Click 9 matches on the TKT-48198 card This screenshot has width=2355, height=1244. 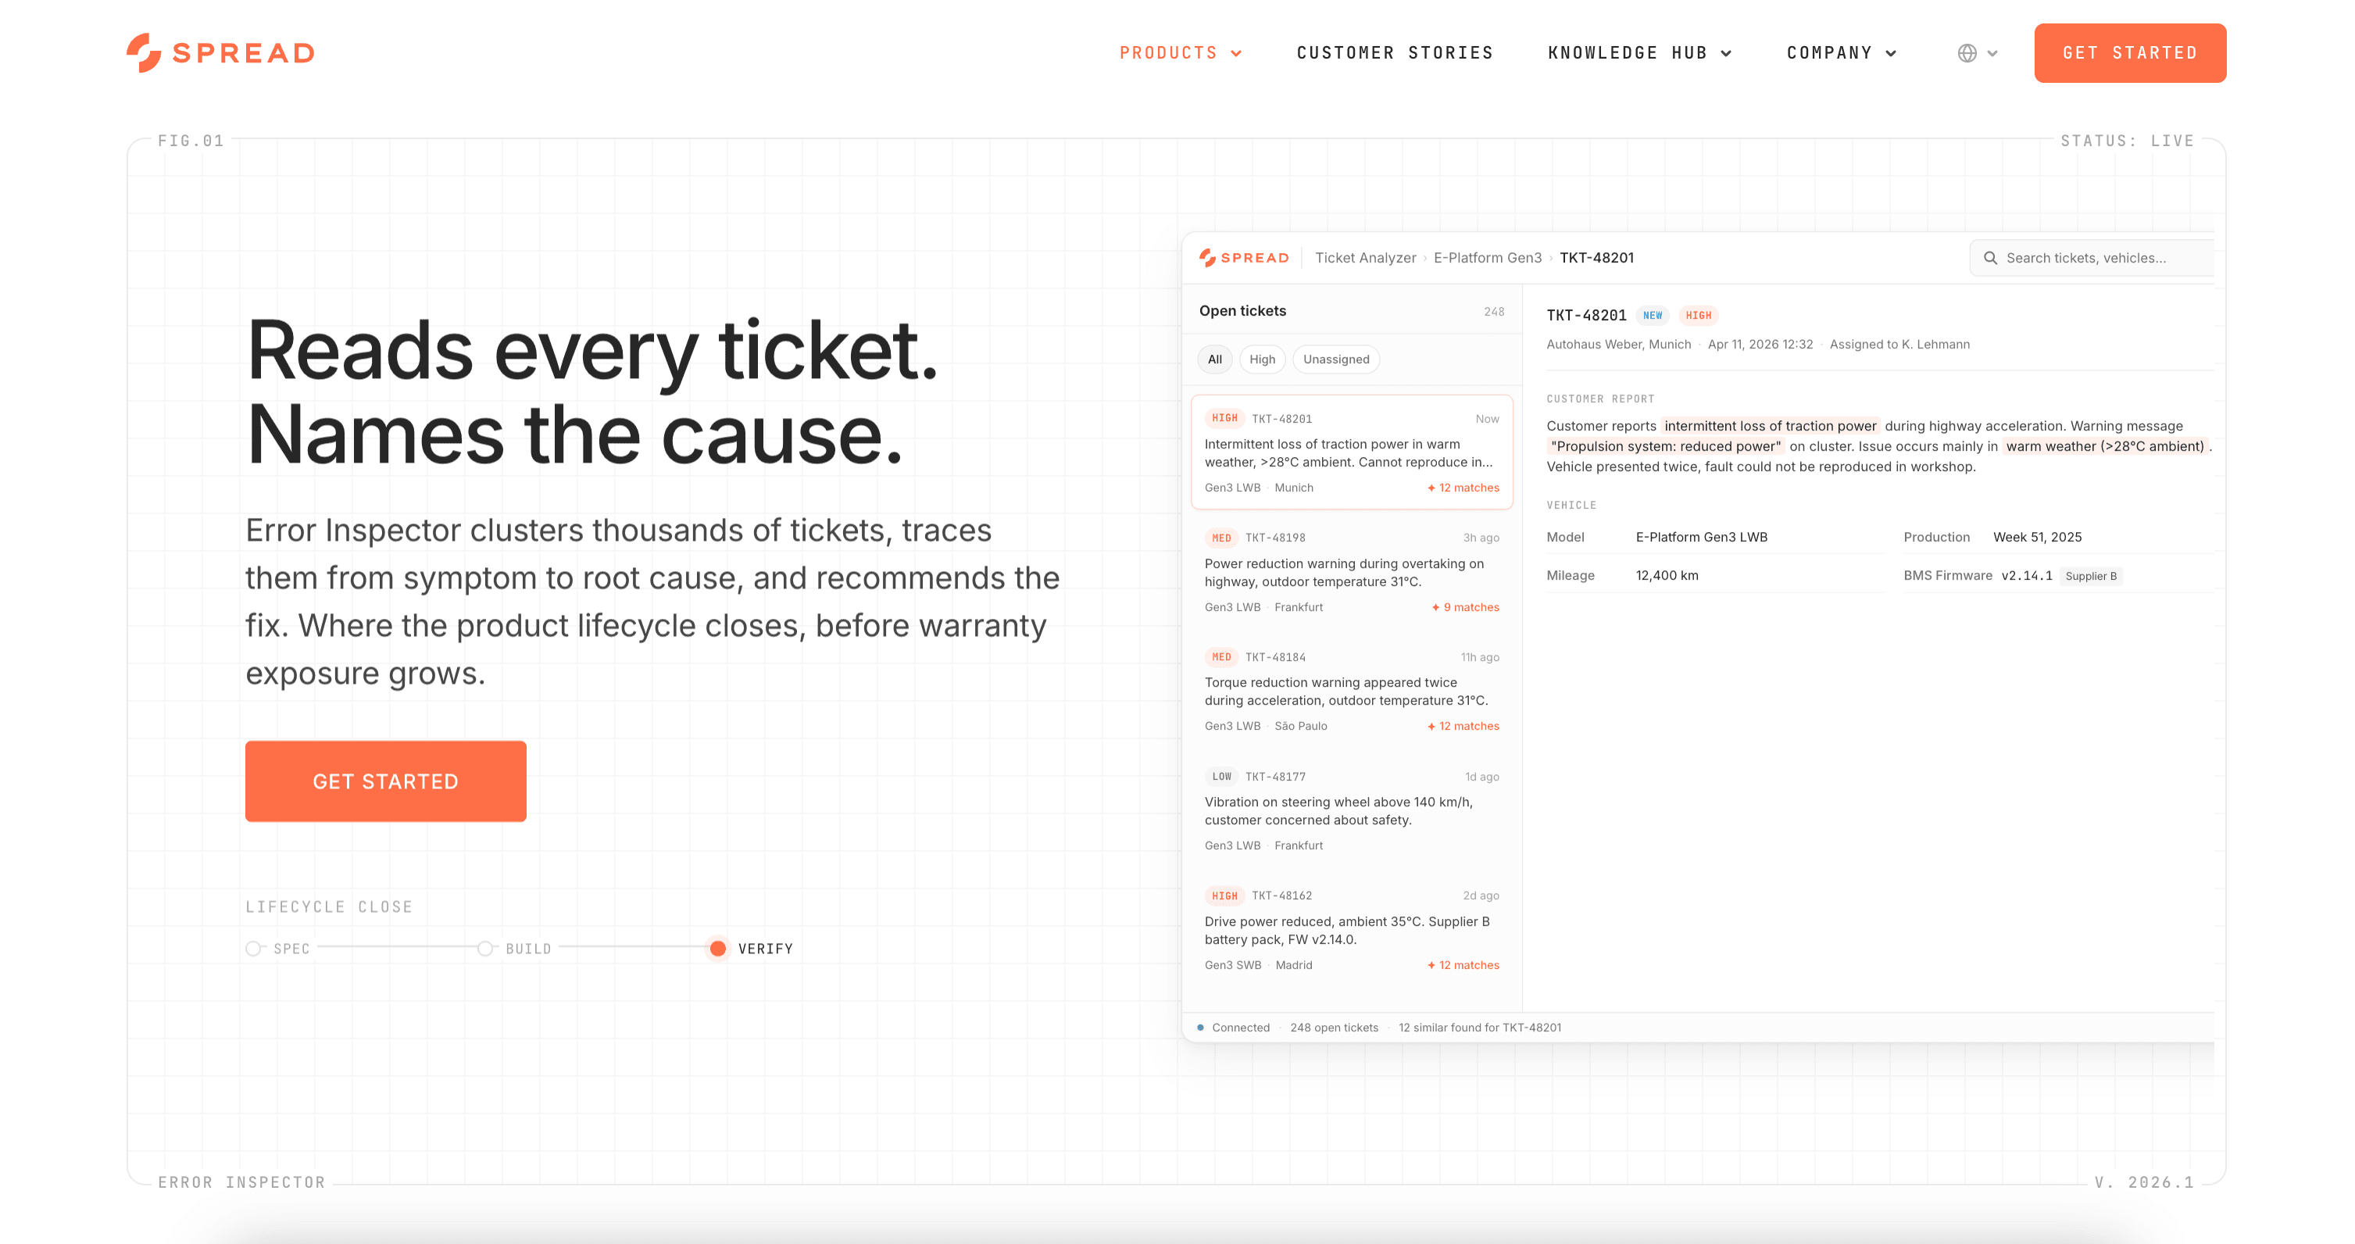tap(1466, 607)
